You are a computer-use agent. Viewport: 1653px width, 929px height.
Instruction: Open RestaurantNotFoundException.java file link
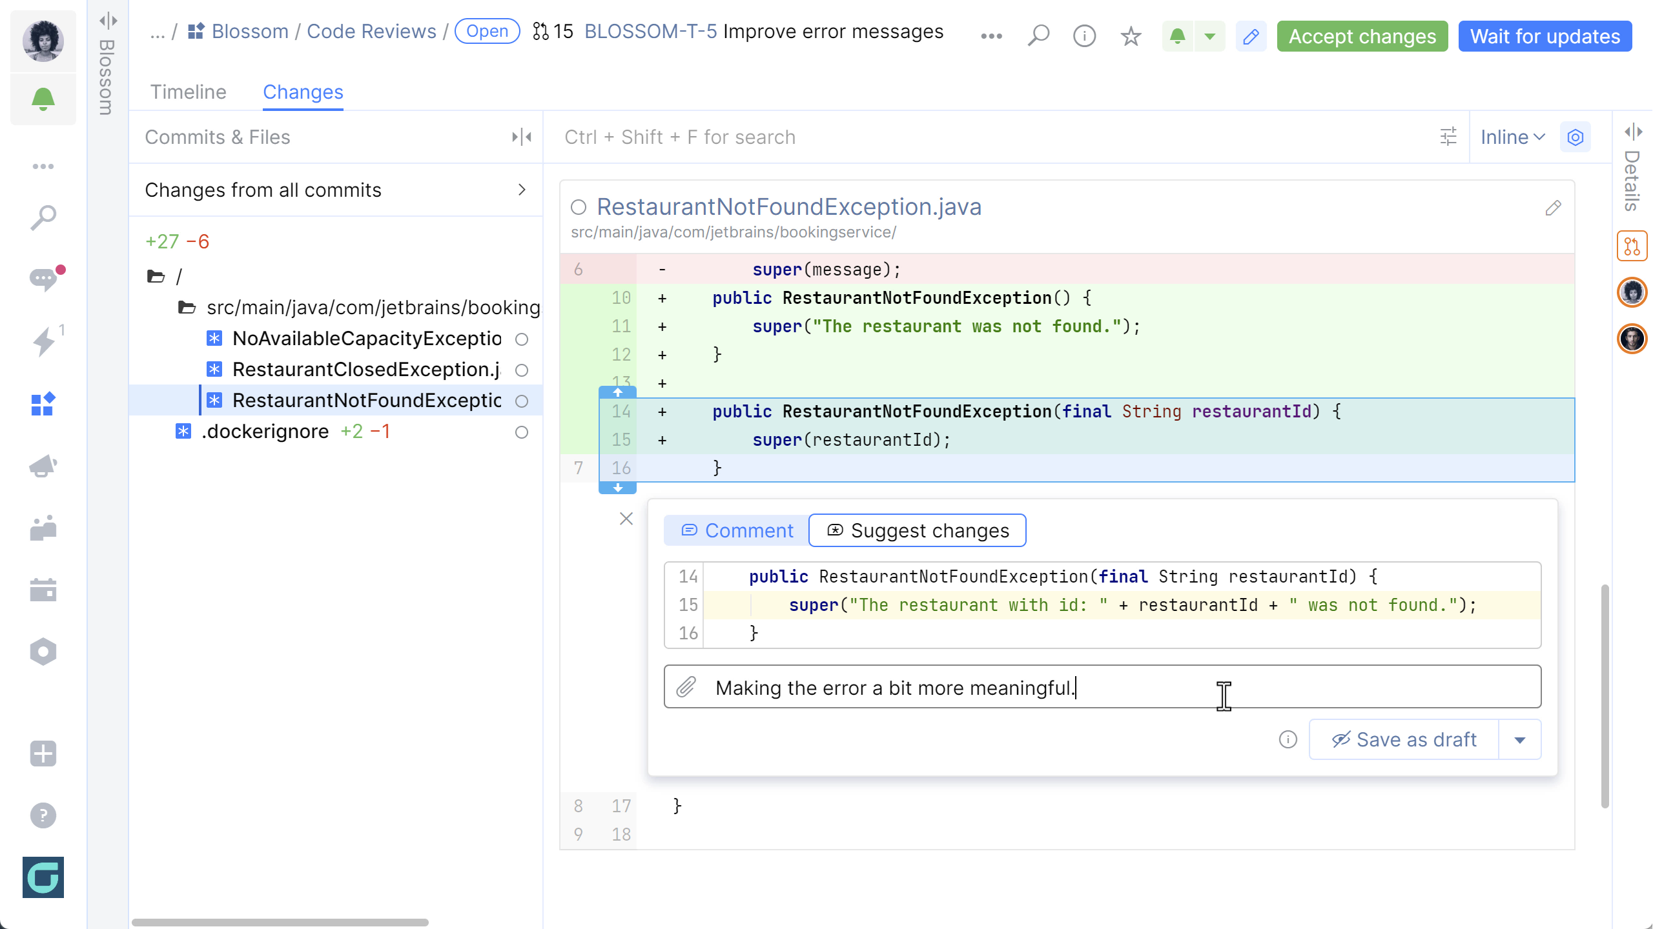(789, 206)
